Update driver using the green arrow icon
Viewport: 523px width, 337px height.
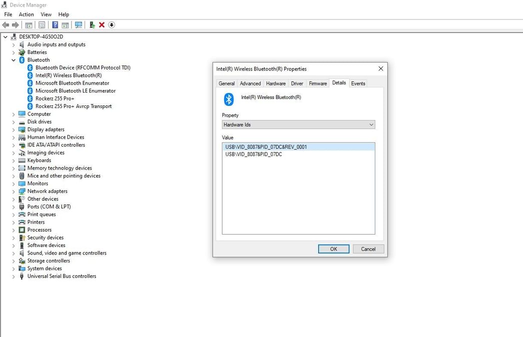(92, 24)
